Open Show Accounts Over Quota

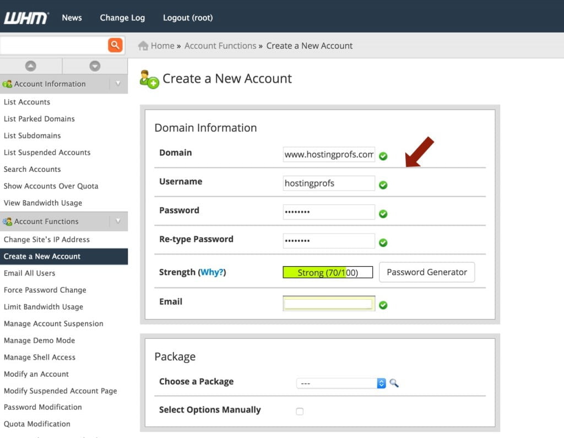tap(51, 186)
